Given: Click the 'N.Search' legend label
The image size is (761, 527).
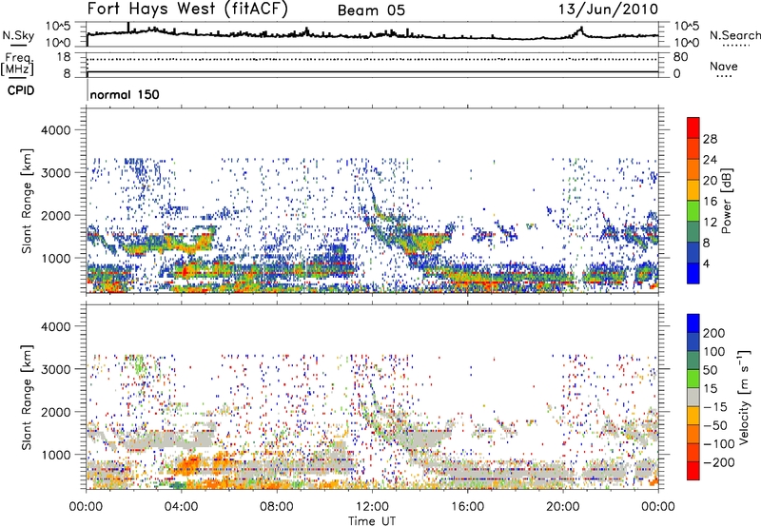Looking at the screenshot, I should point(734,35).
